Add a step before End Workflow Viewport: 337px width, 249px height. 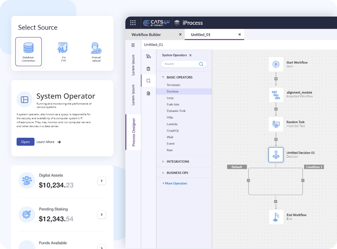point(276,202)
